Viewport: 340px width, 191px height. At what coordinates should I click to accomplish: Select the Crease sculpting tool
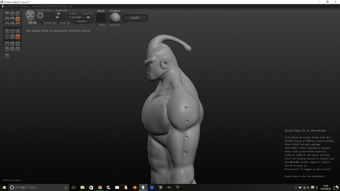point(7,14)
